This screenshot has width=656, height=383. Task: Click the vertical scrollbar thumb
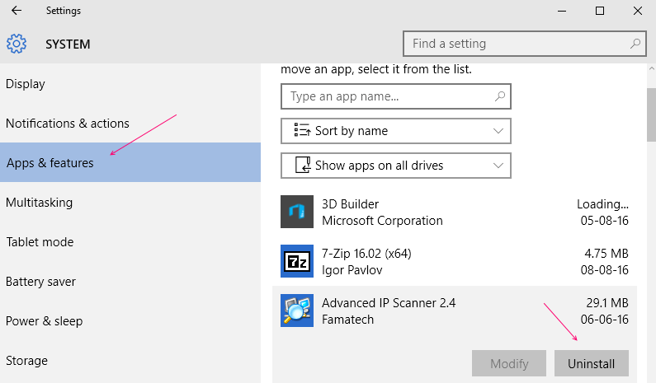[651, 114]
